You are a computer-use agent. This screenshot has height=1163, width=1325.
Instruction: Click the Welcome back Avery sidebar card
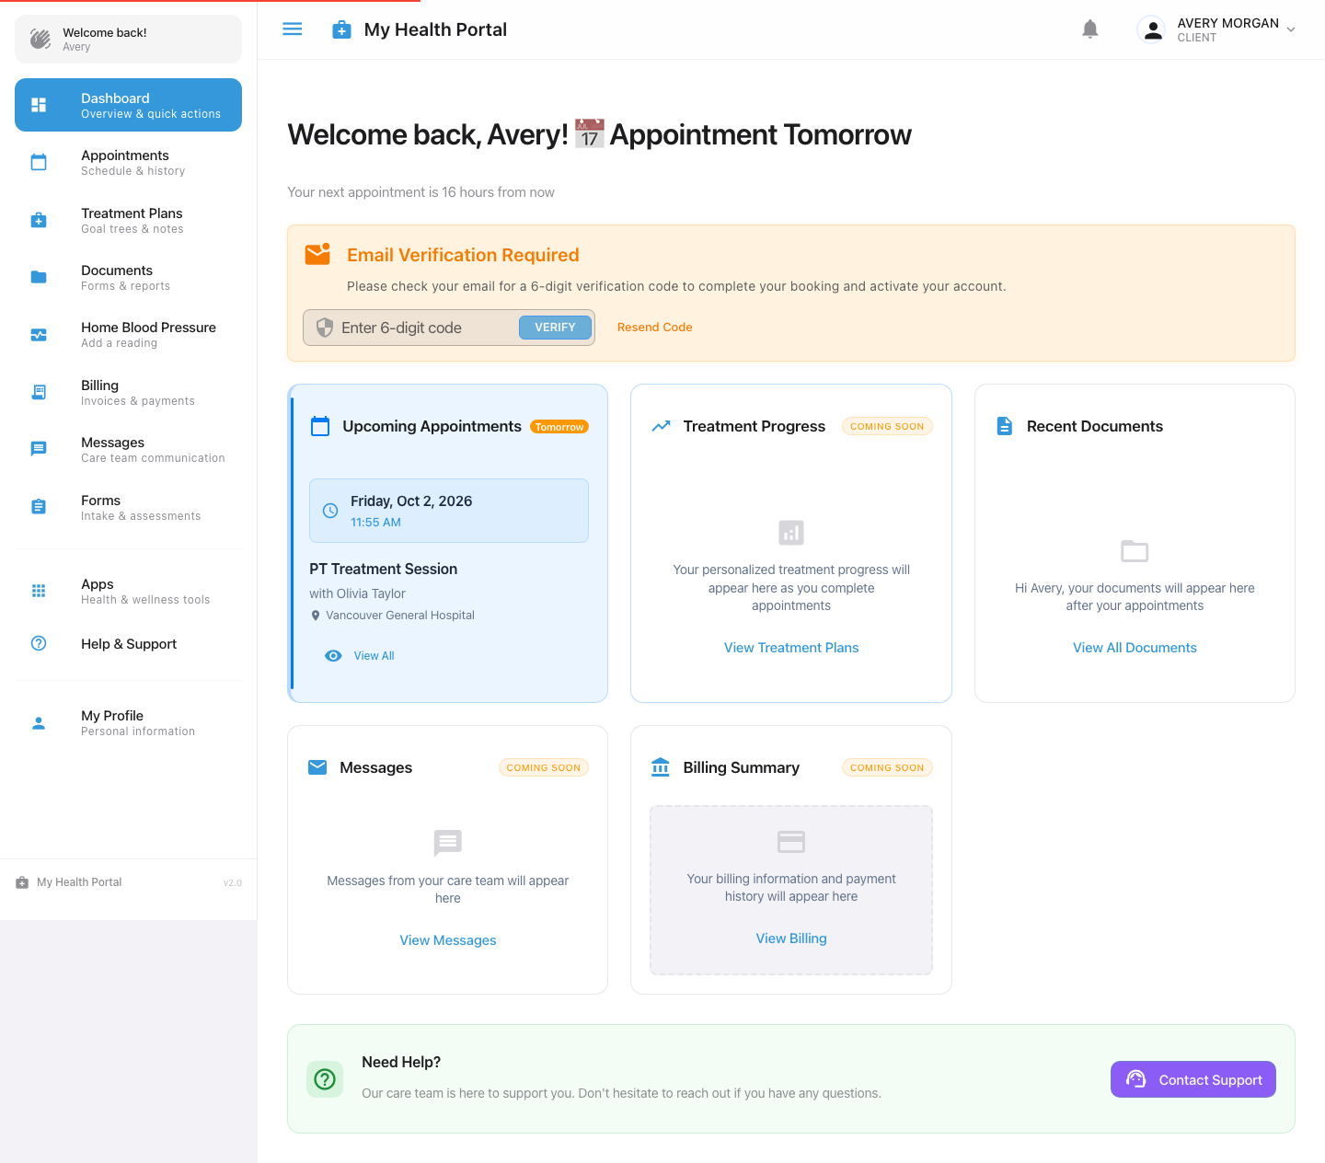[x=128, y=39]
